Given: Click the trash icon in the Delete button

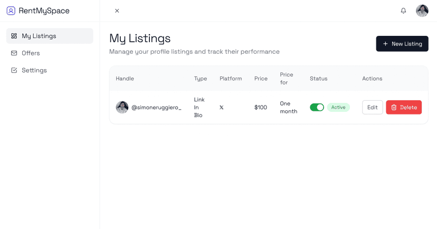Looking at the screenshot, I should click(x=394, y=108).
